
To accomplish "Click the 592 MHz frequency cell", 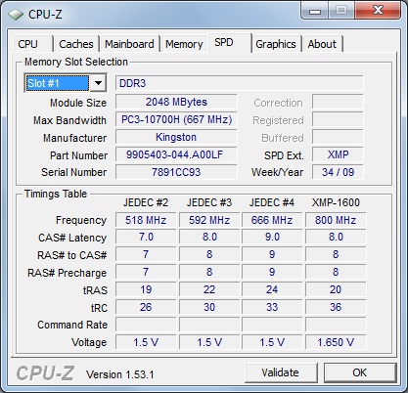I will 209,220.
